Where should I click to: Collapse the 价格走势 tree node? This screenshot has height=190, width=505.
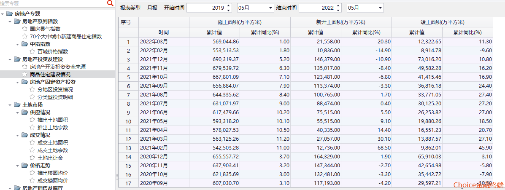coord(18,166)
